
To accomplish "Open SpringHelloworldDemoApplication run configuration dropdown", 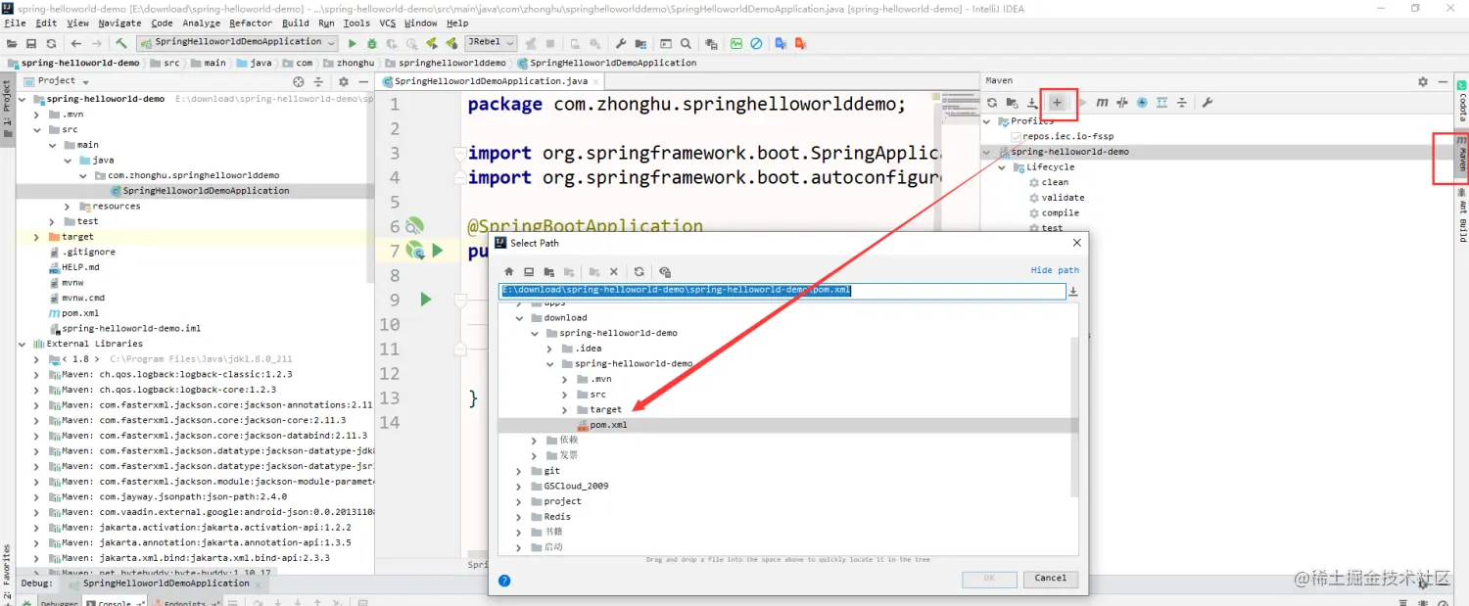I will pyautogui.click(x=236, y=43).
